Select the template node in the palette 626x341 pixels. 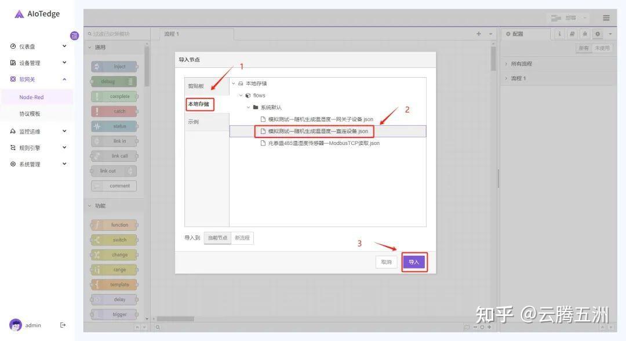click(x=114, y=284)
